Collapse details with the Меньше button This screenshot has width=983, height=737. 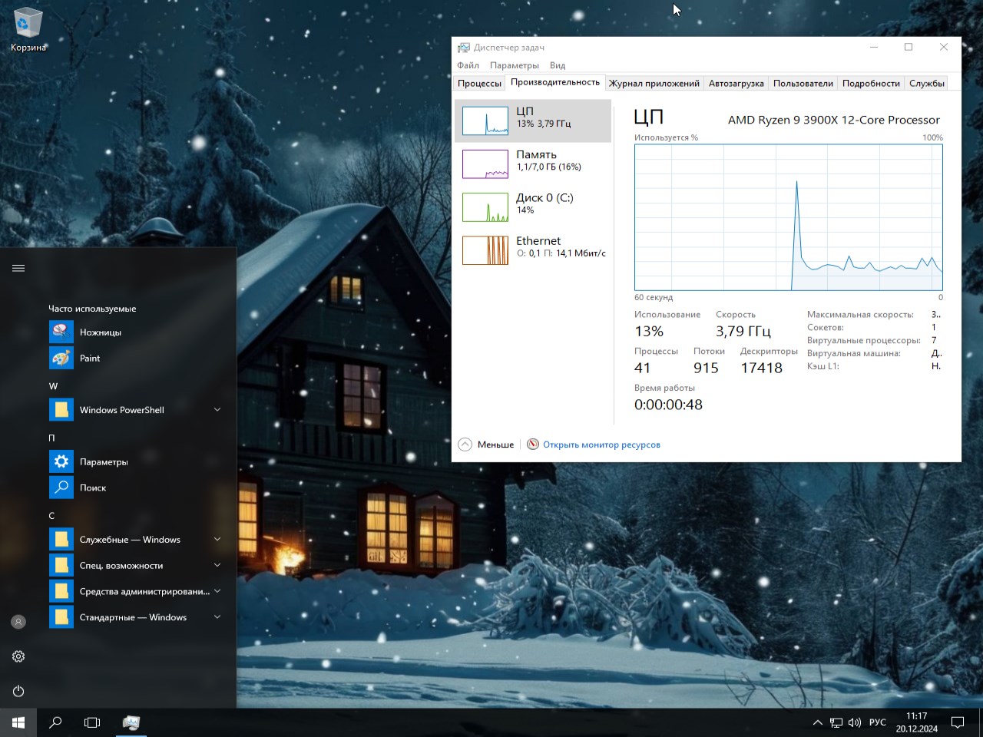coord(486,444)
